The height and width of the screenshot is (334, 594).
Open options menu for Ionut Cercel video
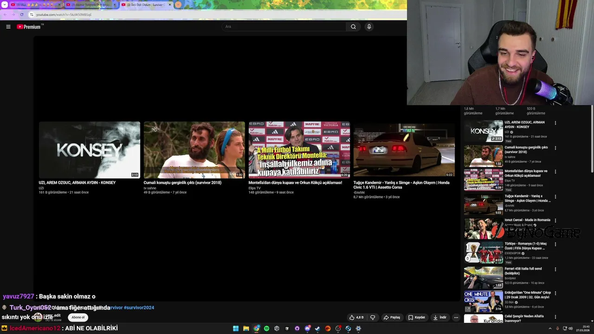coord(555,221)
